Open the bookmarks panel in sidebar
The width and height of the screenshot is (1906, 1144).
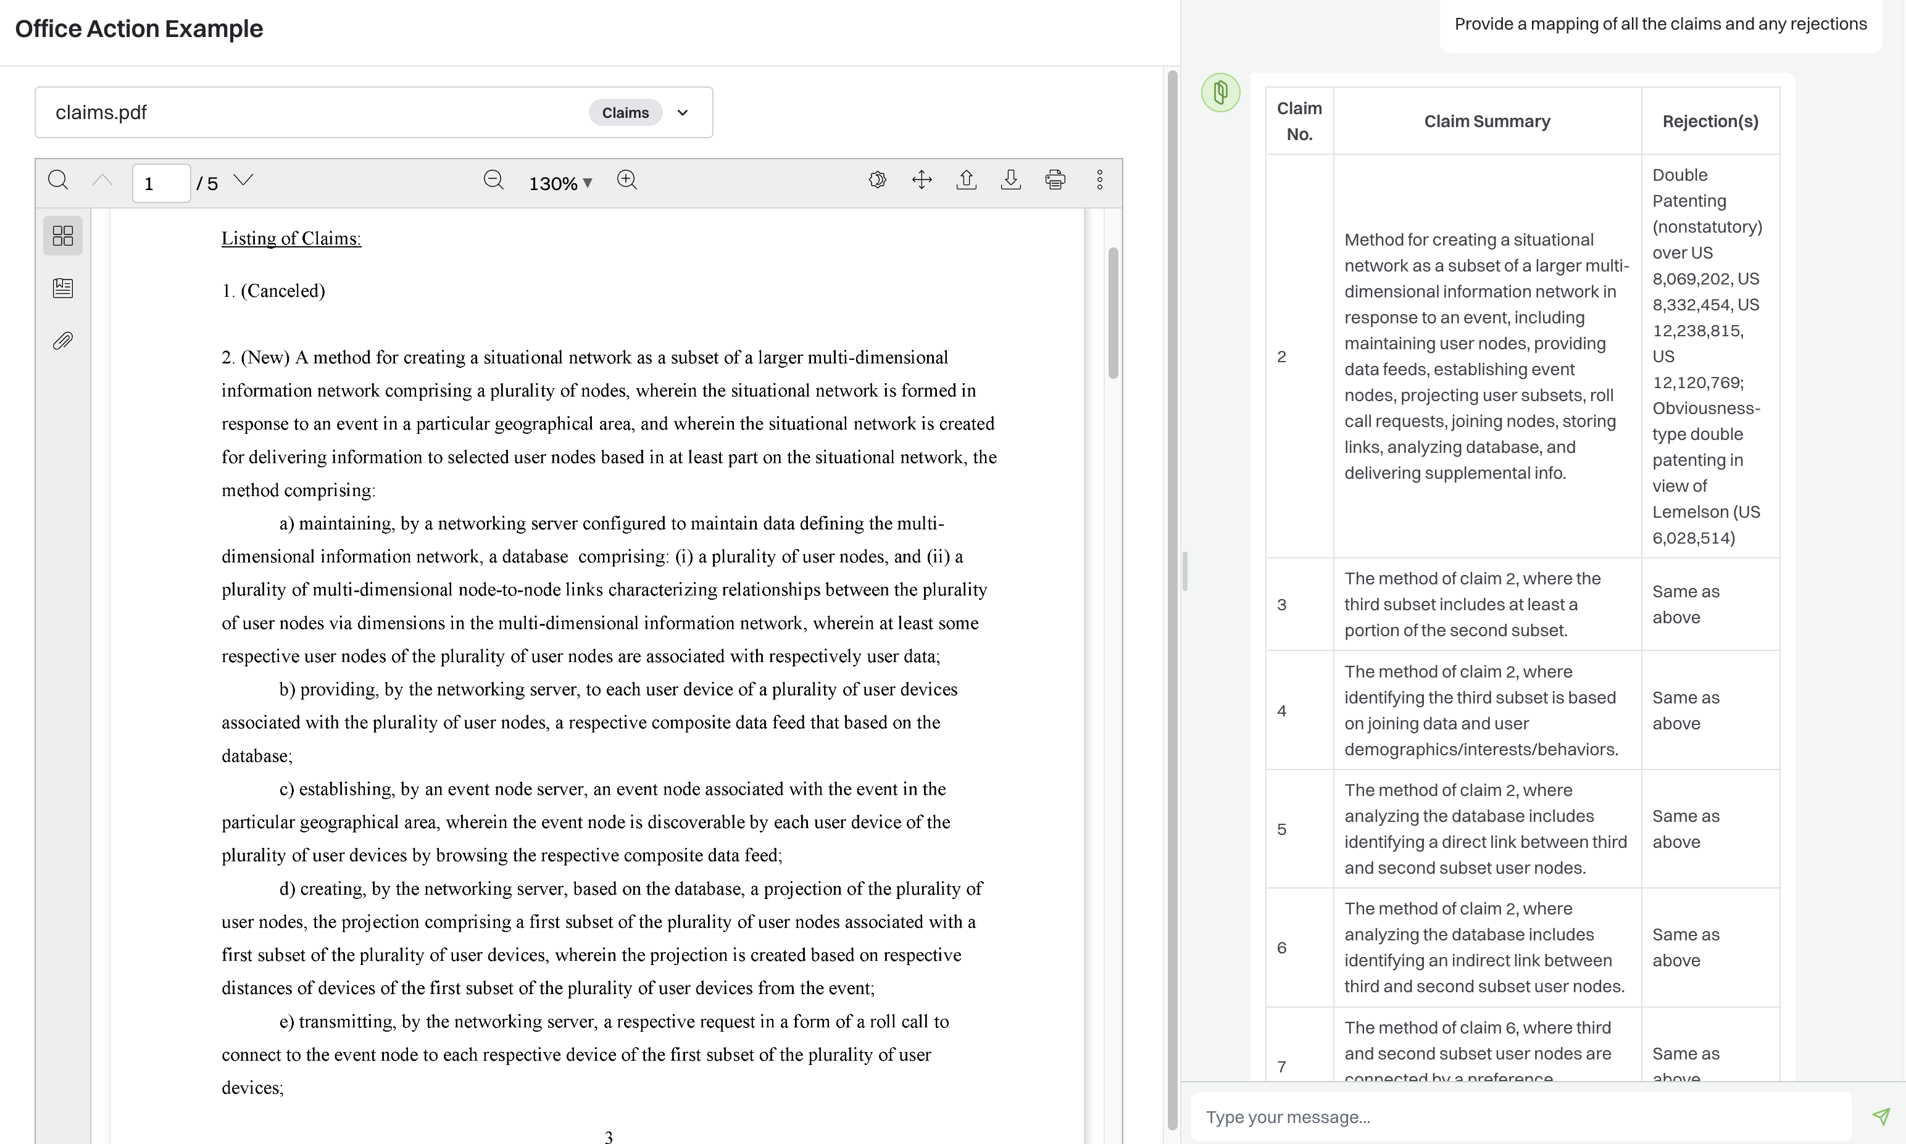(63, 288)
